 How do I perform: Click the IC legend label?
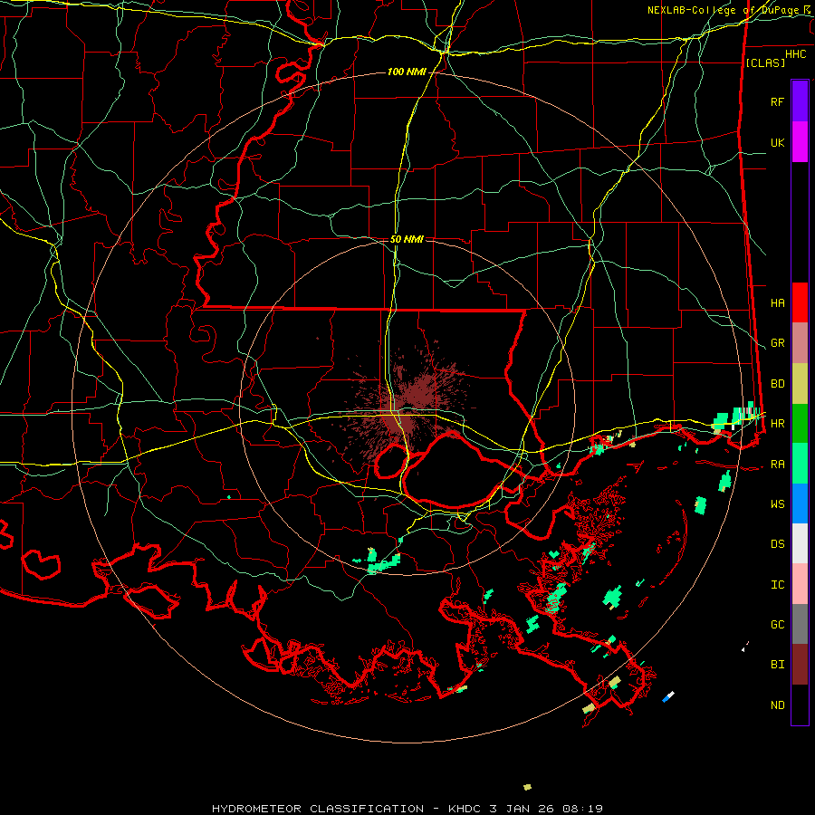point(777,585)
